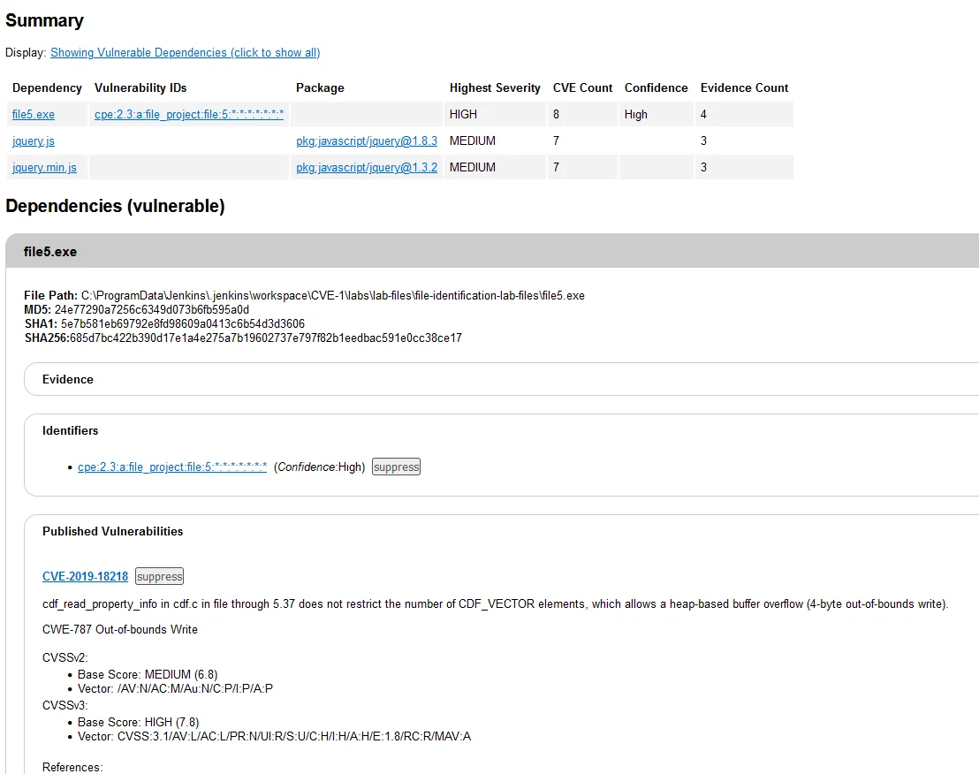This screenshot has height=774, width=979.
Task: Sort by Evidence Count column header
Action: [x=744, y=88]
